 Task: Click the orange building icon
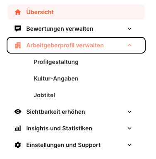(x=18, y=45)
